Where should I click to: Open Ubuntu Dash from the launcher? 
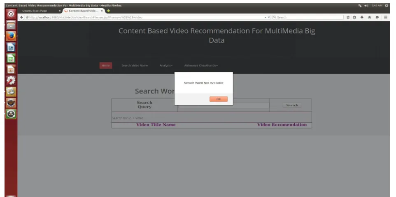11,14
